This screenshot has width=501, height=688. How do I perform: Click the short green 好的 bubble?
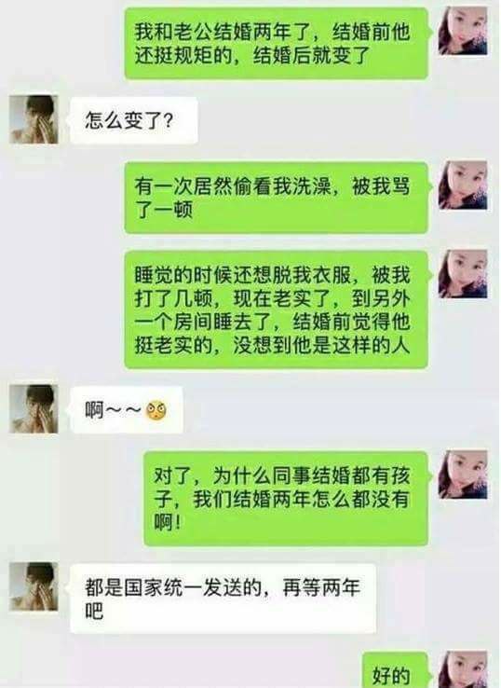click(x=395, y=670)
